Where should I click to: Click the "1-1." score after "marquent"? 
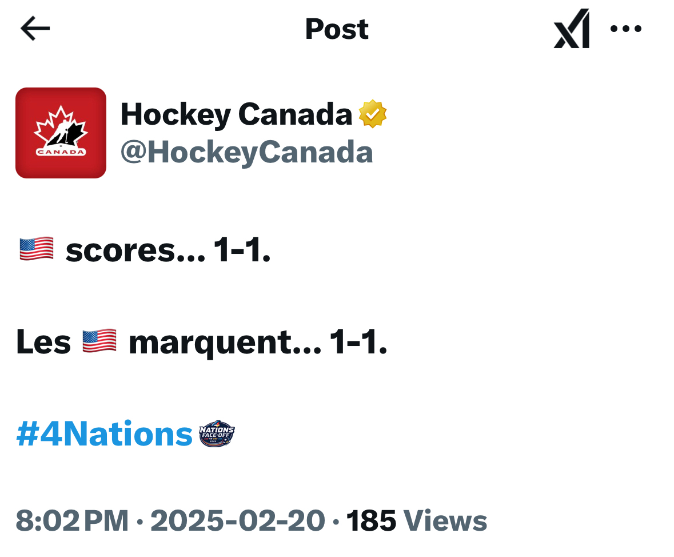[x=358, y=343]
